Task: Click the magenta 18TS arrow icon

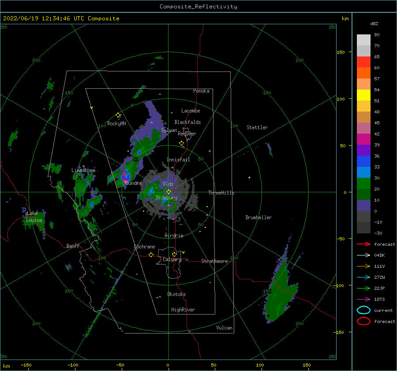Action: [363, 300]
